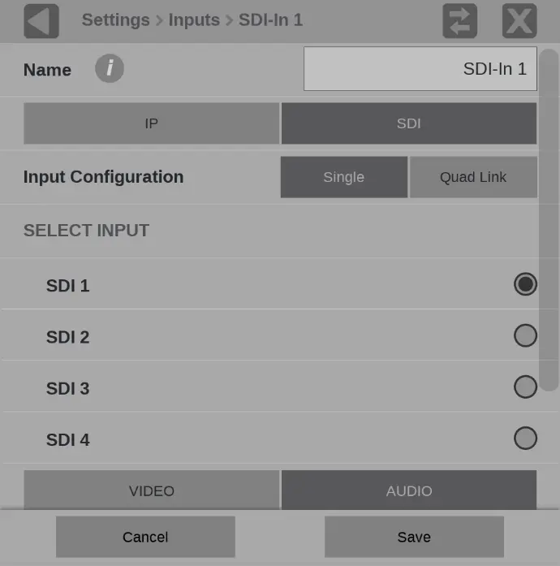Go to Settings in the breadcrumb
The width and height of the screenshot is (560, 566).
(x=115, y=19)
